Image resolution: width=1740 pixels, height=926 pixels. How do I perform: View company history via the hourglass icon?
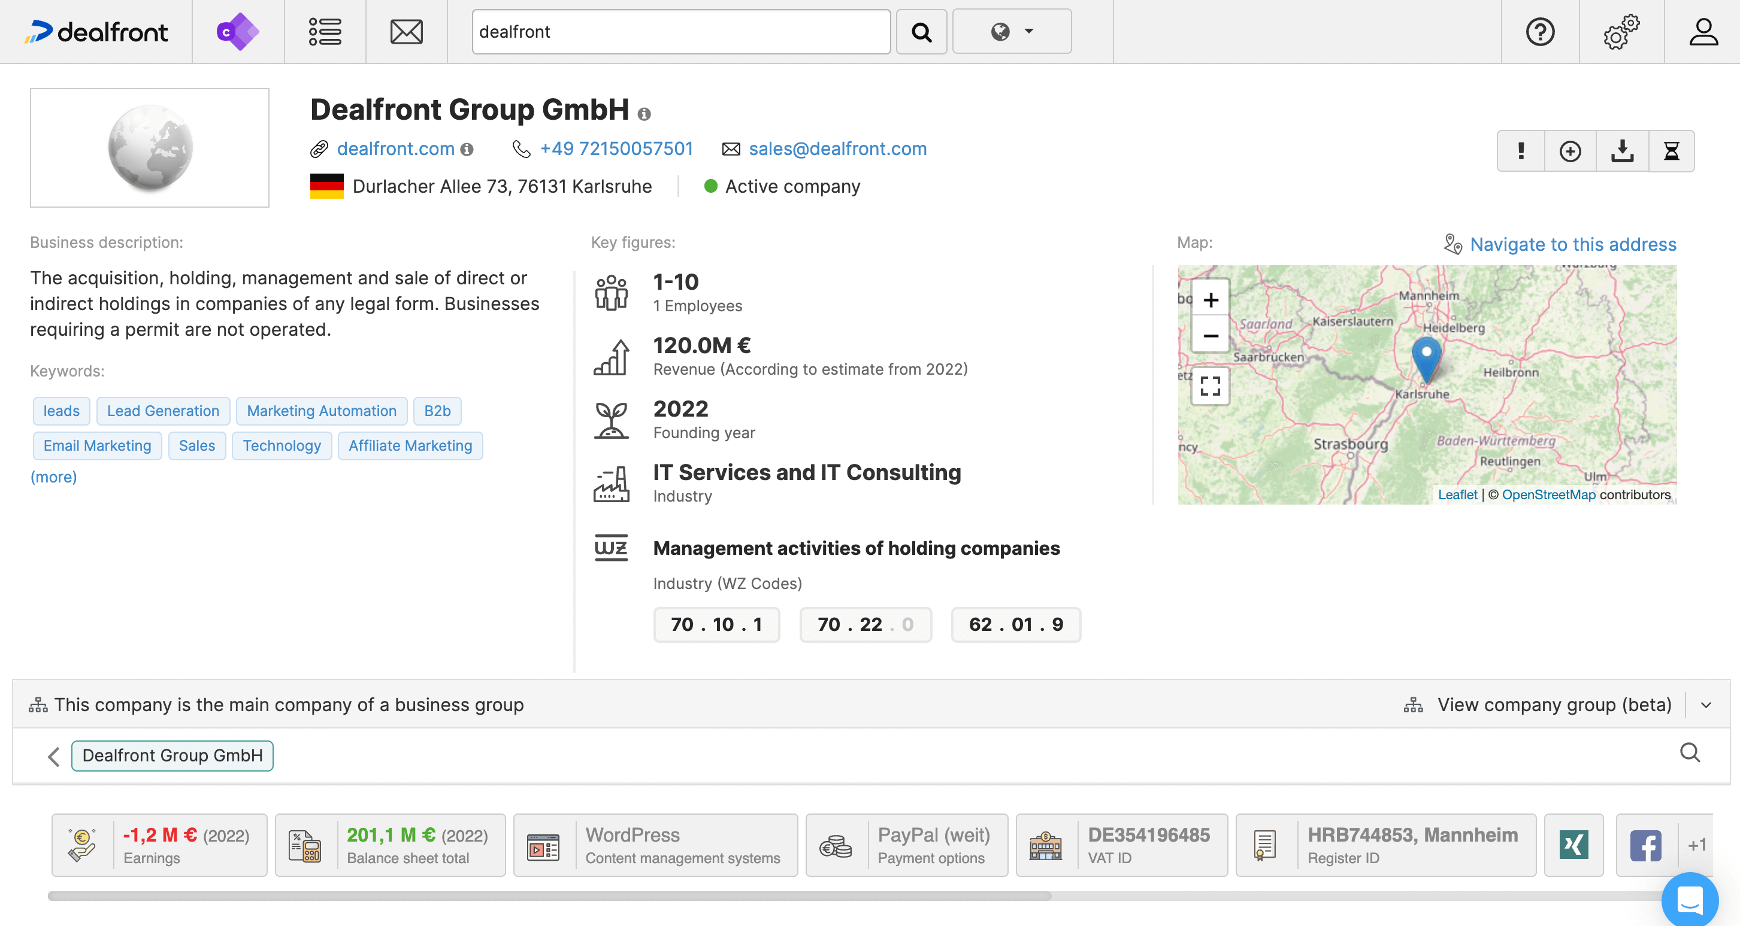coord(1672,150)
